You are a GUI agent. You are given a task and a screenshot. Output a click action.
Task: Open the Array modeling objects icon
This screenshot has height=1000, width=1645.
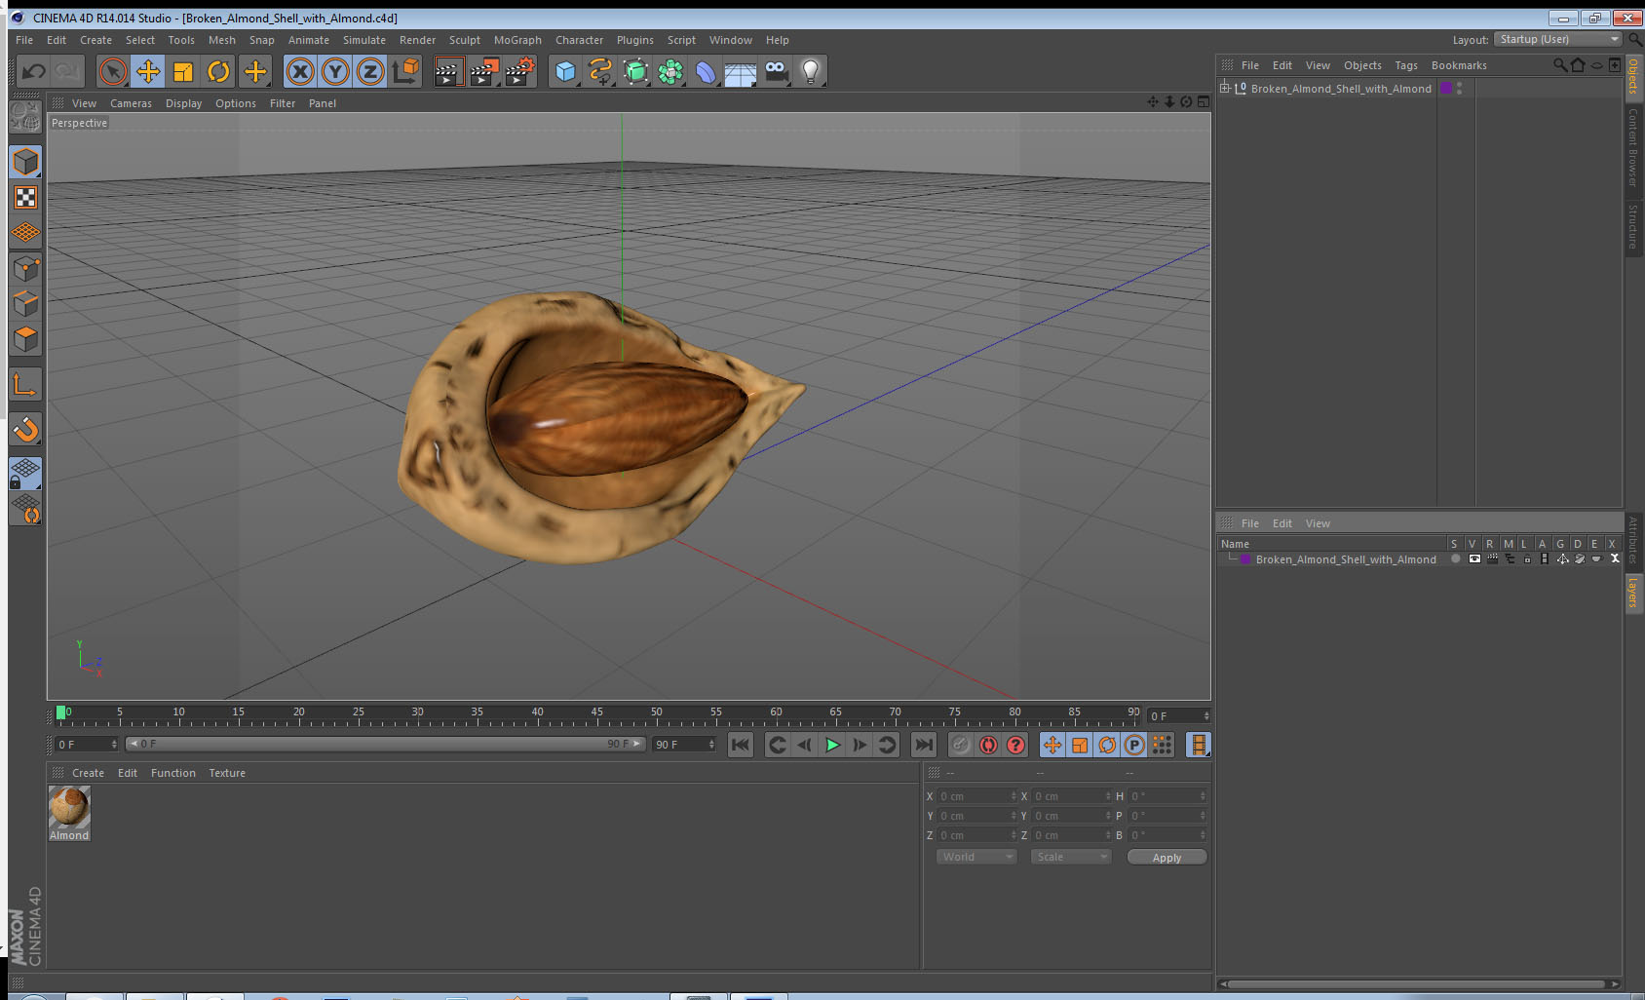[670, 71]
